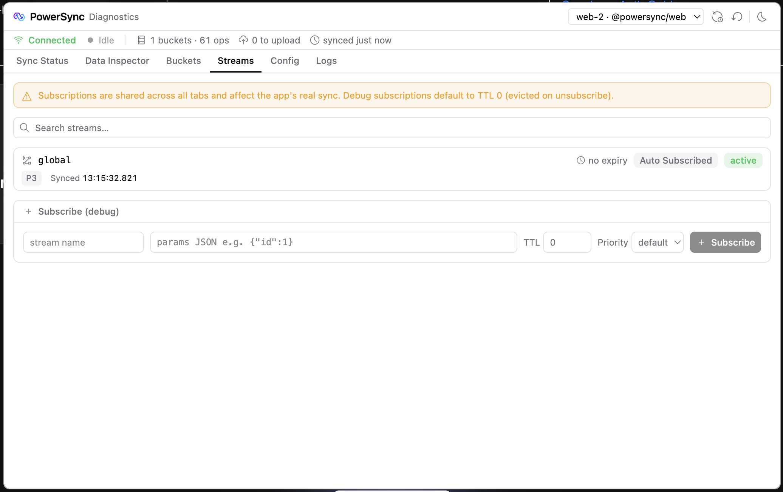Open the web-2 @powersync/web client dropdown
The width and height of the screenshot is (783, 492).
coord(636,17)
